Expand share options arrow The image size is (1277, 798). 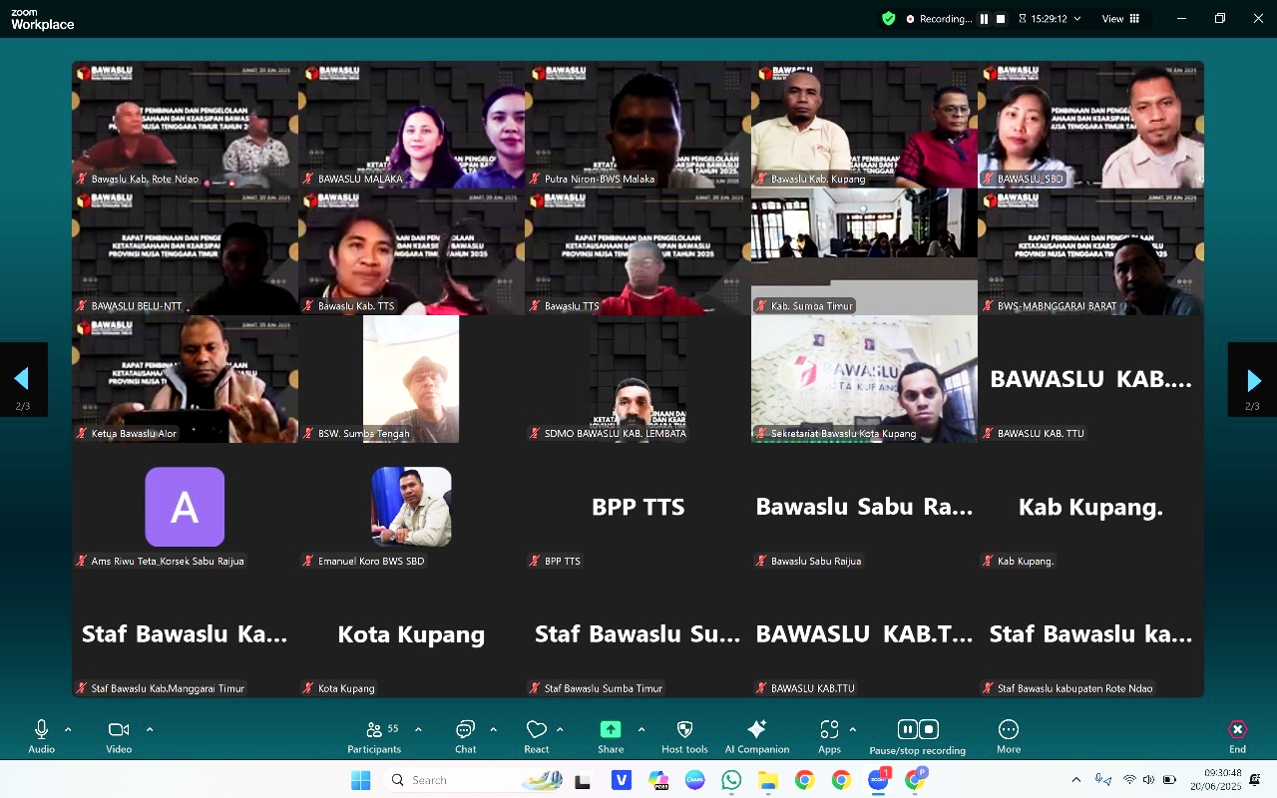(x=640, y=729)
